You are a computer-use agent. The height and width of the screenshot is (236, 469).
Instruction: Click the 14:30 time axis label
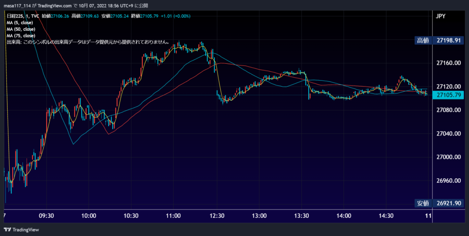tap(386, 216)
